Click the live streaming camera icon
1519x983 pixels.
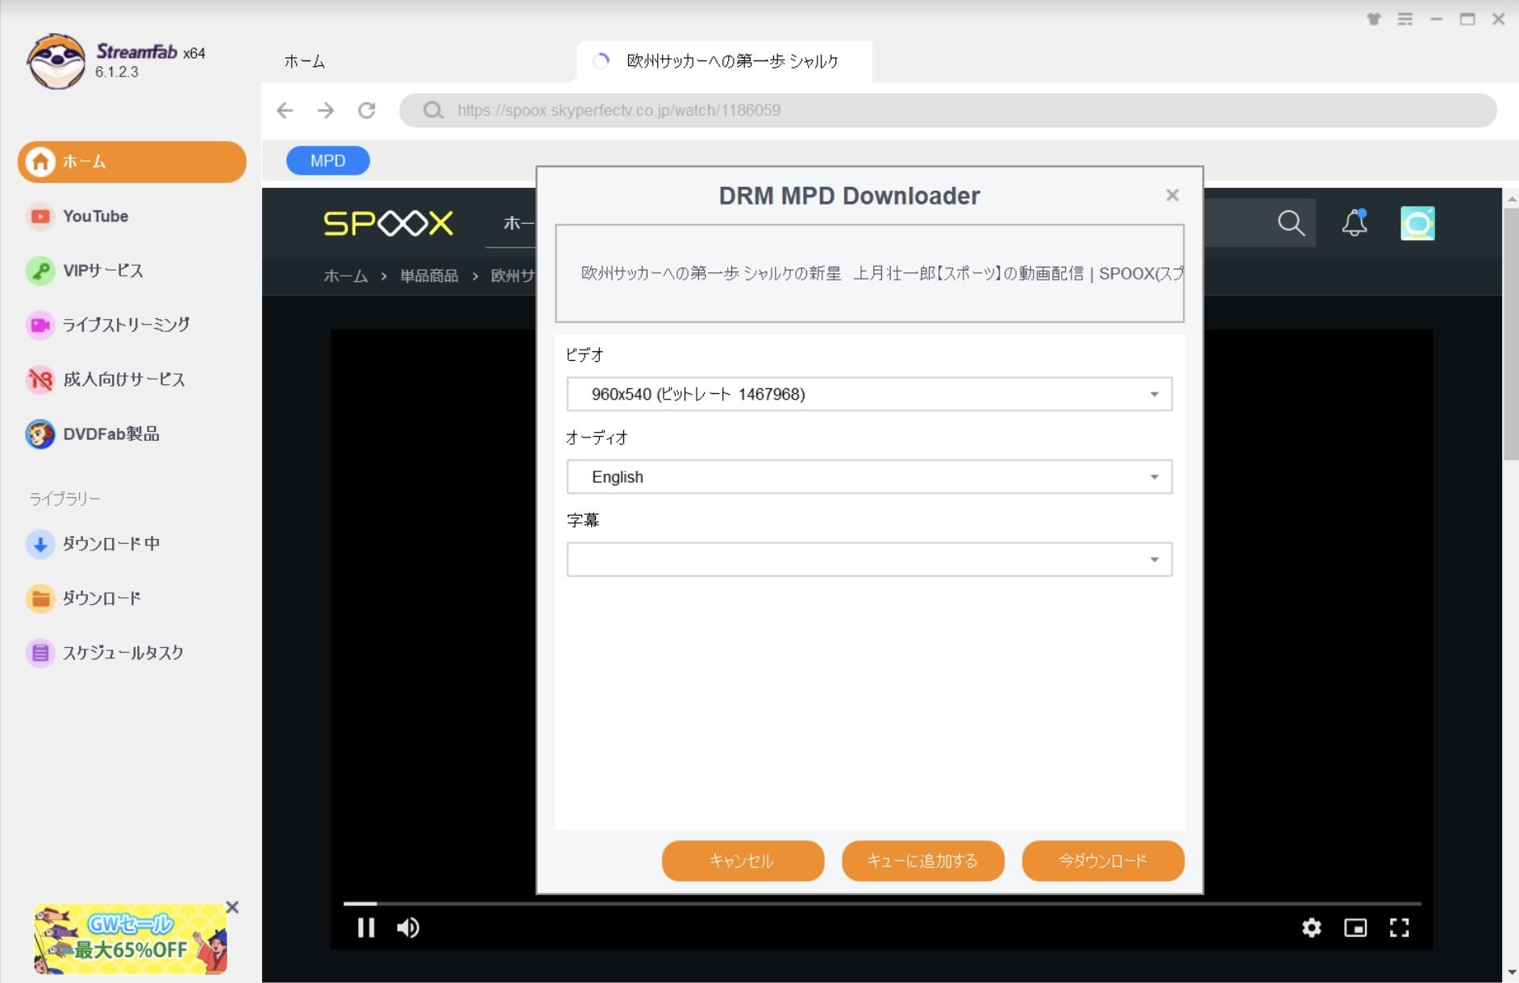(40, 325)
